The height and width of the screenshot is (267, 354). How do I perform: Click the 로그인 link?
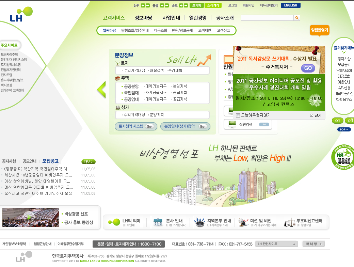point(232,5)
